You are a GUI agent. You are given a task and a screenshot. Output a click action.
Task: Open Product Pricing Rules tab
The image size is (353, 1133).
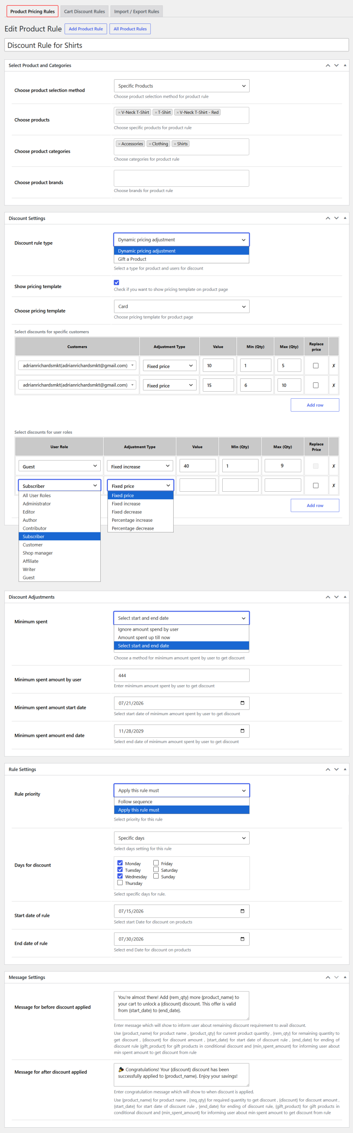(x=32, y=12)
